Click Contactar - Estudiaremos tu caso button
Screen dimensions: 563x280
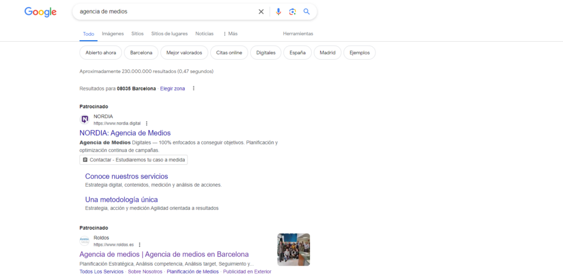click(134, 160)
